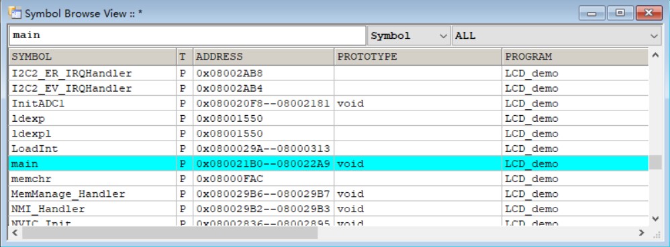Open the ALL program filter dropdown
Viewport: 670px width, 247px height.
tap(557, 35)
